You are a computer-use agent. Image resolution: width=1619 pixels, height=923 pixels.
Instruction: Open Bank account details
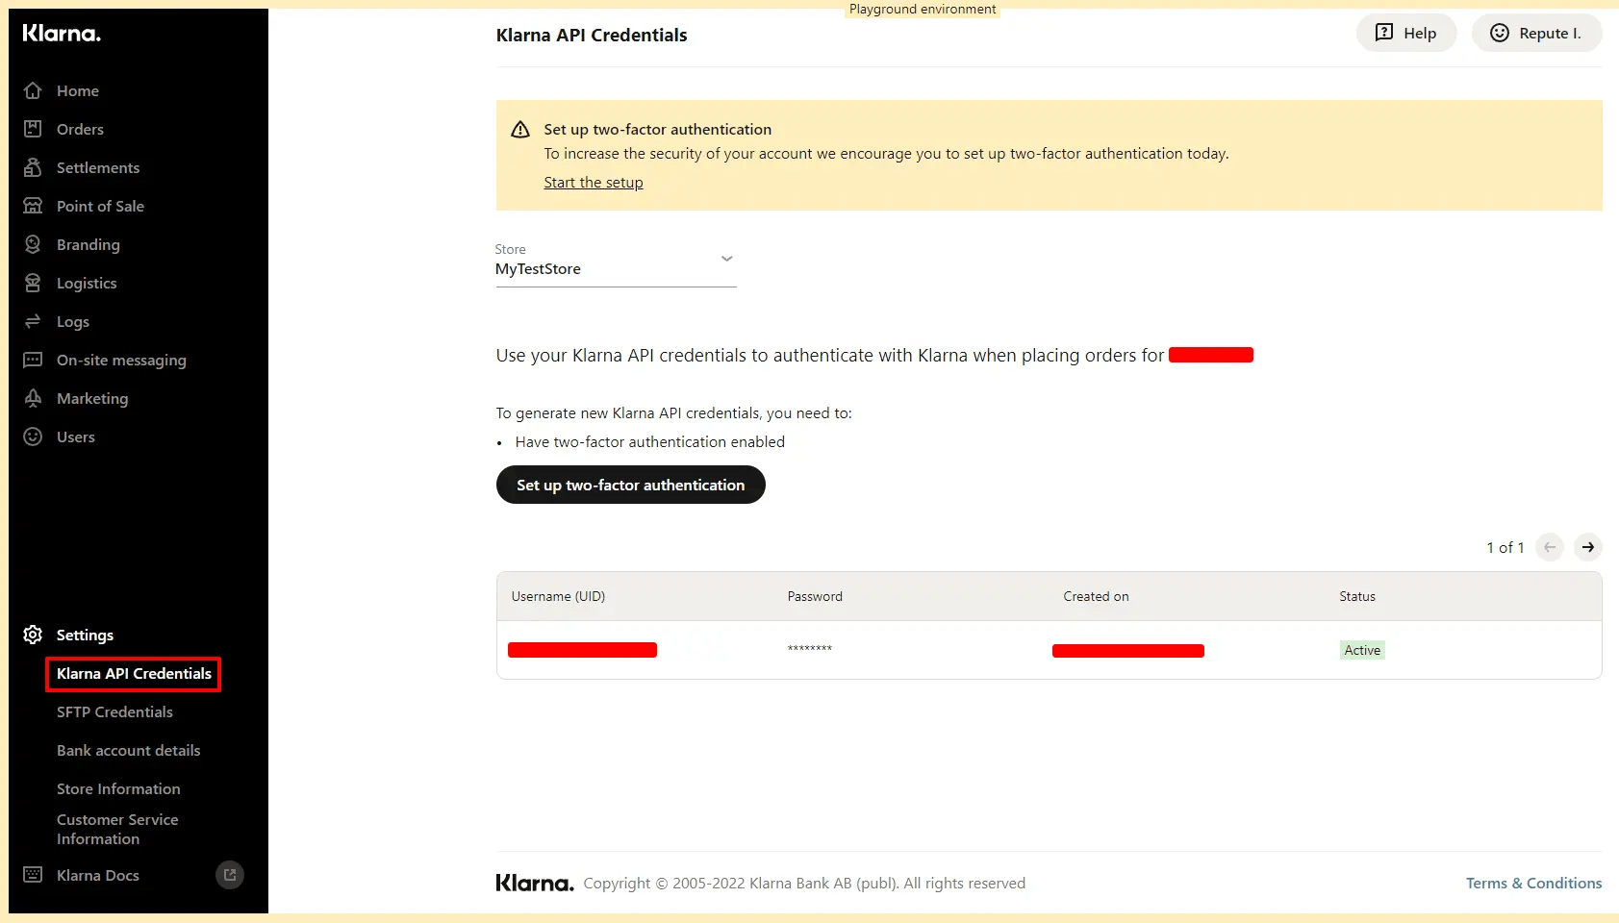pos(128,750)
